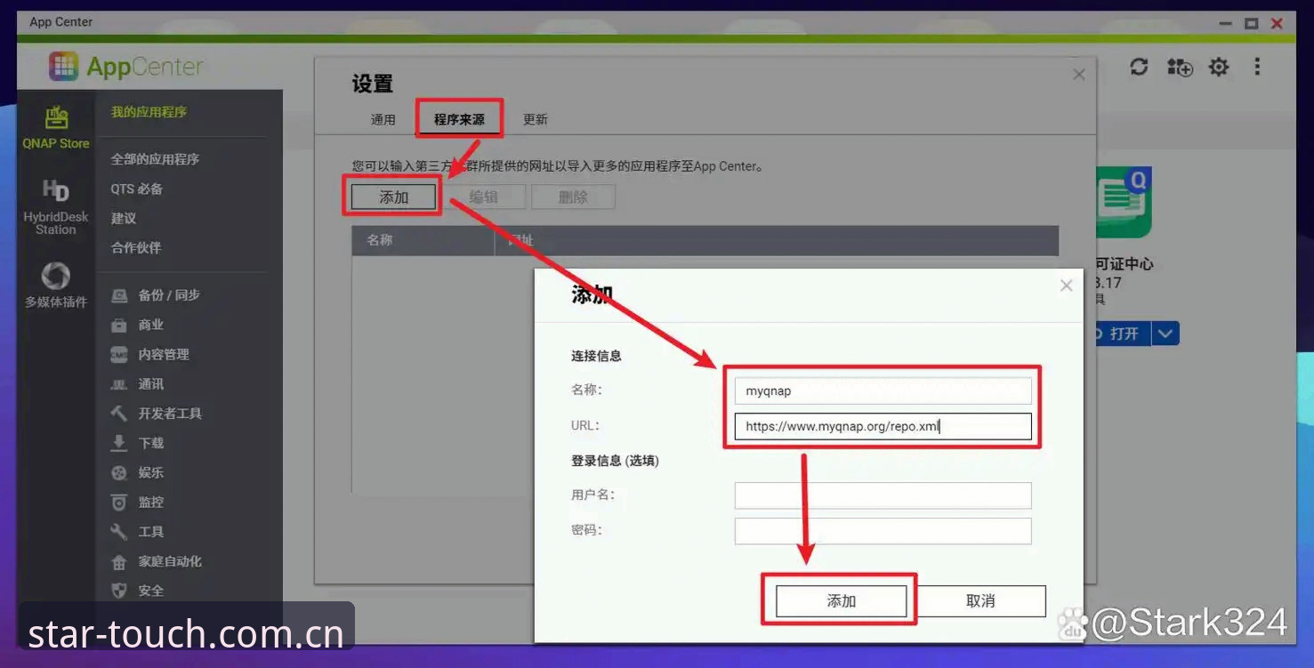Refresh the App Center list
This screenshot has width=1314, height=668.
[1139, 67]
